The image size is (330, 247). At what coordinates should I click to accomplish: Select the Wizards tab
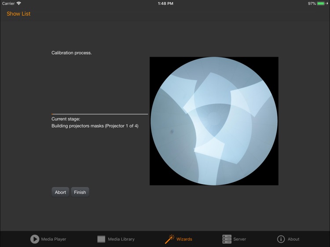coord(179,239)
